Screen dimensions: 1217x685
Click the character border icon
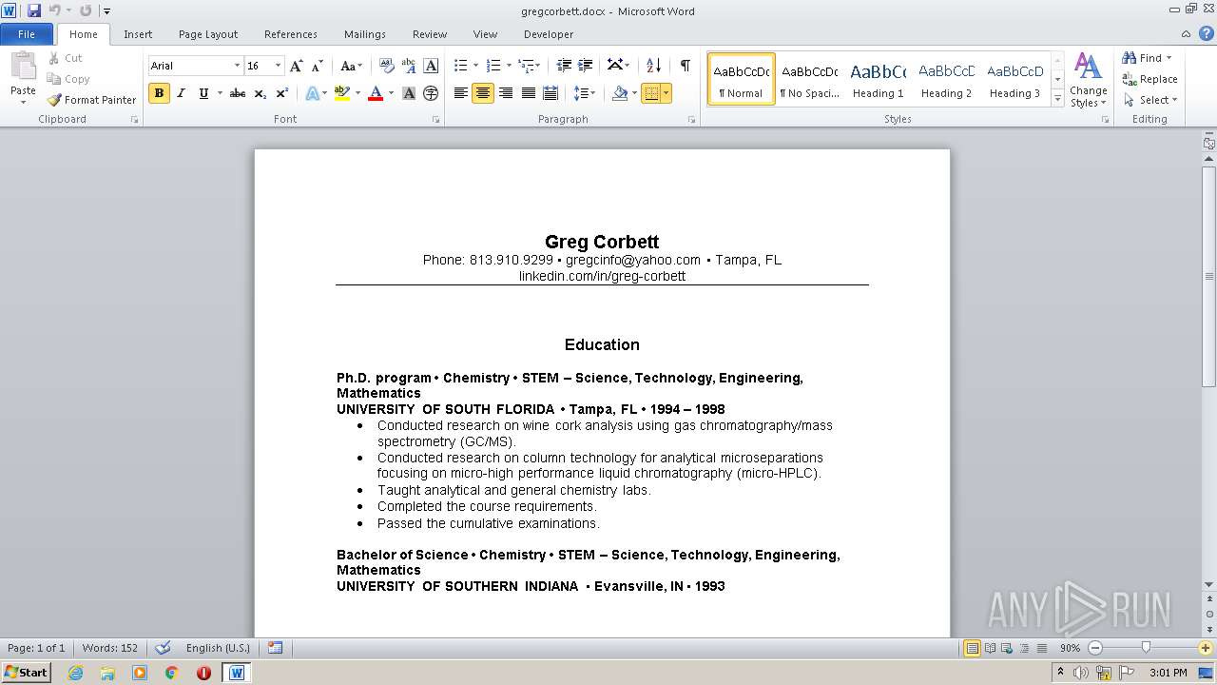click(x=431, y=66)
